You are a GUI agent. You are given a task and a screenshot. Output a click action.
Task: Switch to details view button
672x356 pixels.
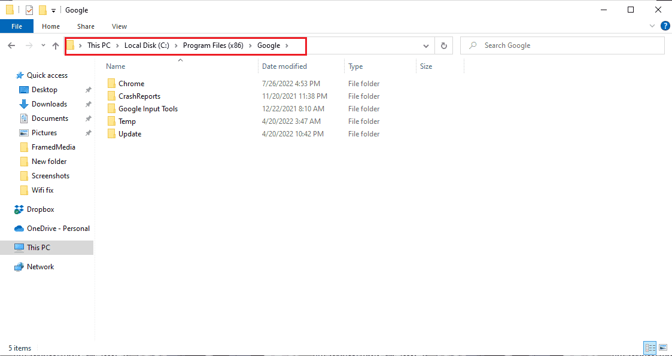click(650, 348)
